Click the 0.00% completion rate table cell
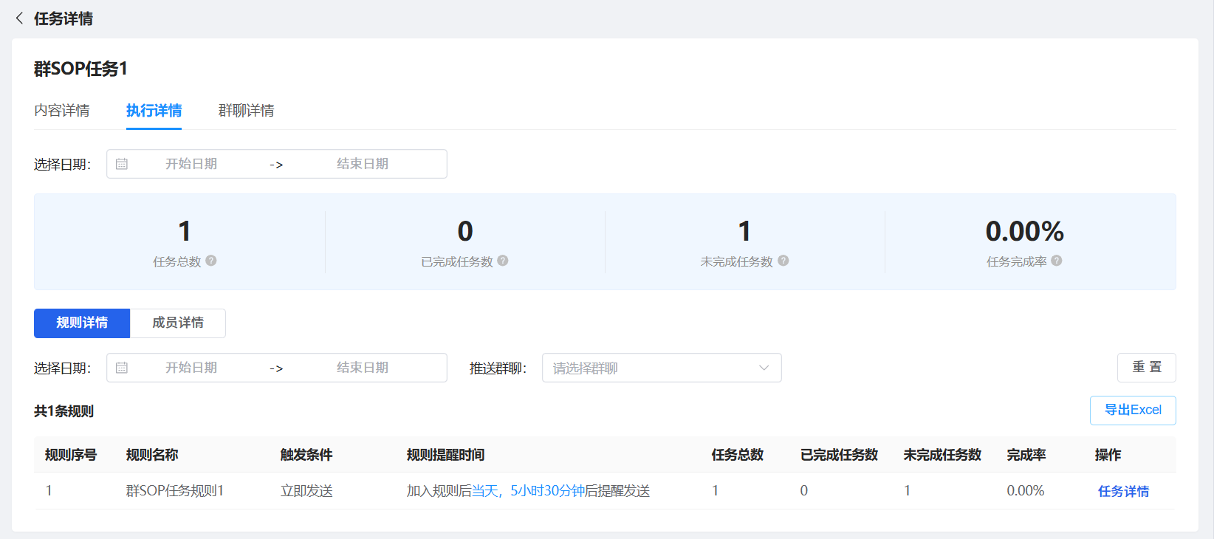 pos(1026,491)
